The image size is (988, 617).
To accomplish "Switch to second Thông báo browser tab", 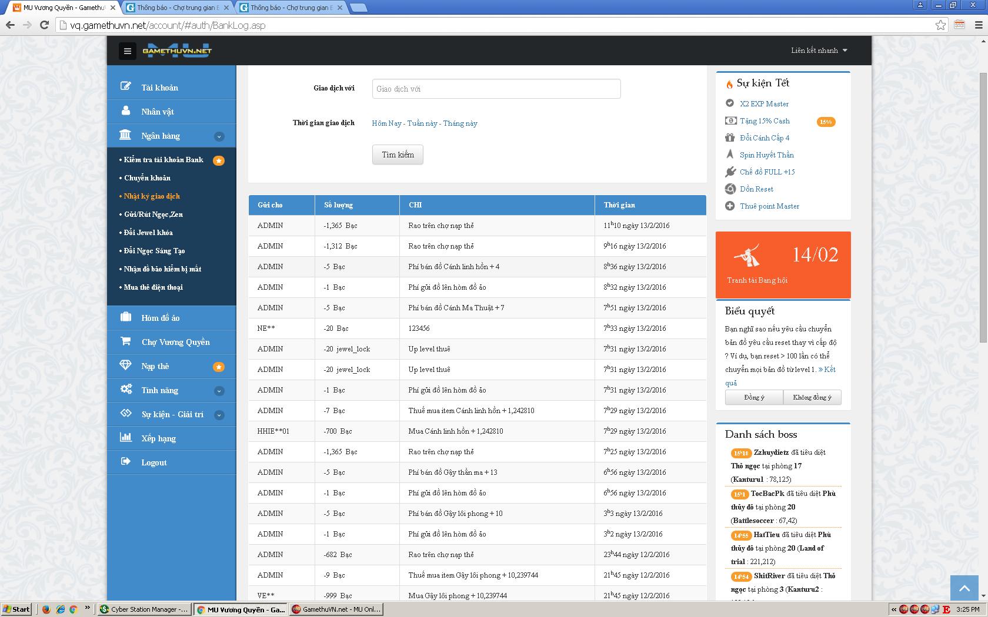I will (291, 8).
